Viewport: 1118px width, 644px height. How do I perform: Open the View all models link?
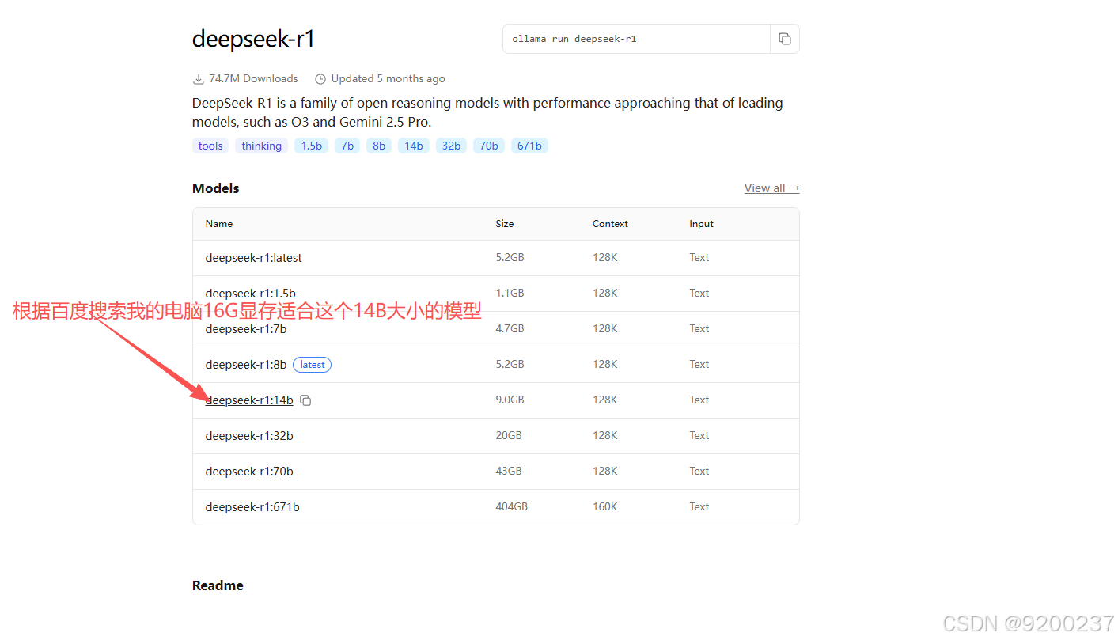pyautogui.click(x=771, y=188)
